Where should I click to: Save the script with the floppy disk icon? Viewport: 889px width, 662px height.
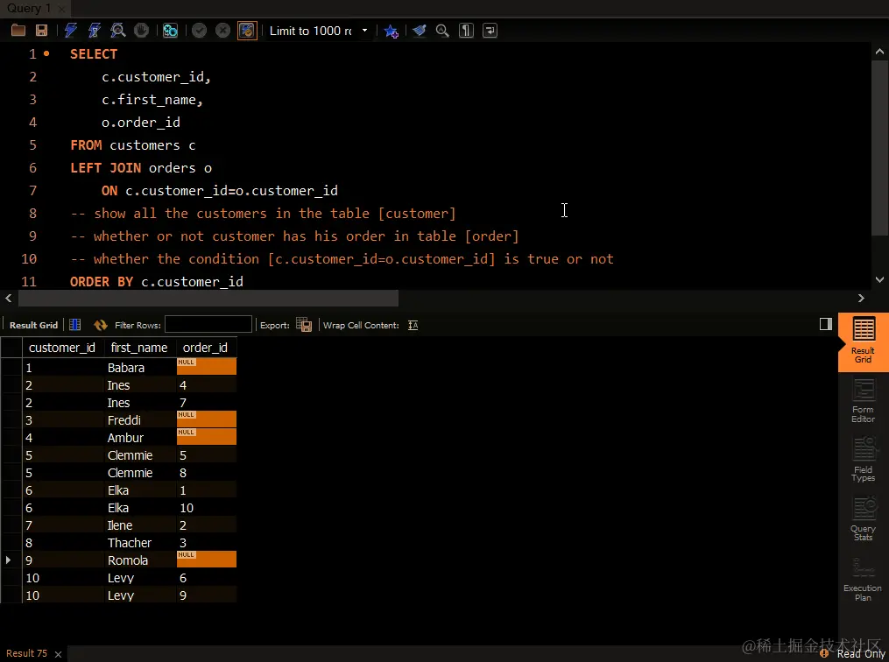(x=41, y=31)
